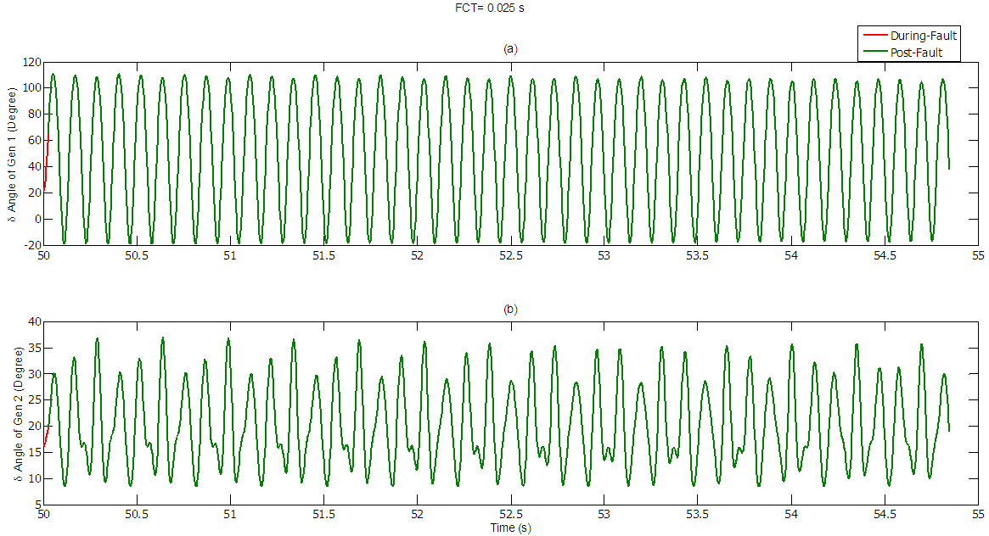Select the subplot (a) title text
989x536 pixels.
(x=510, y=49)
